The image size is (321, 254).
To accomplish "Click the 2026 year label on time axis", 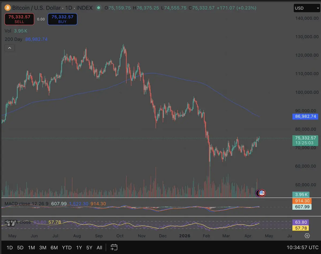I will pos(185,236).
